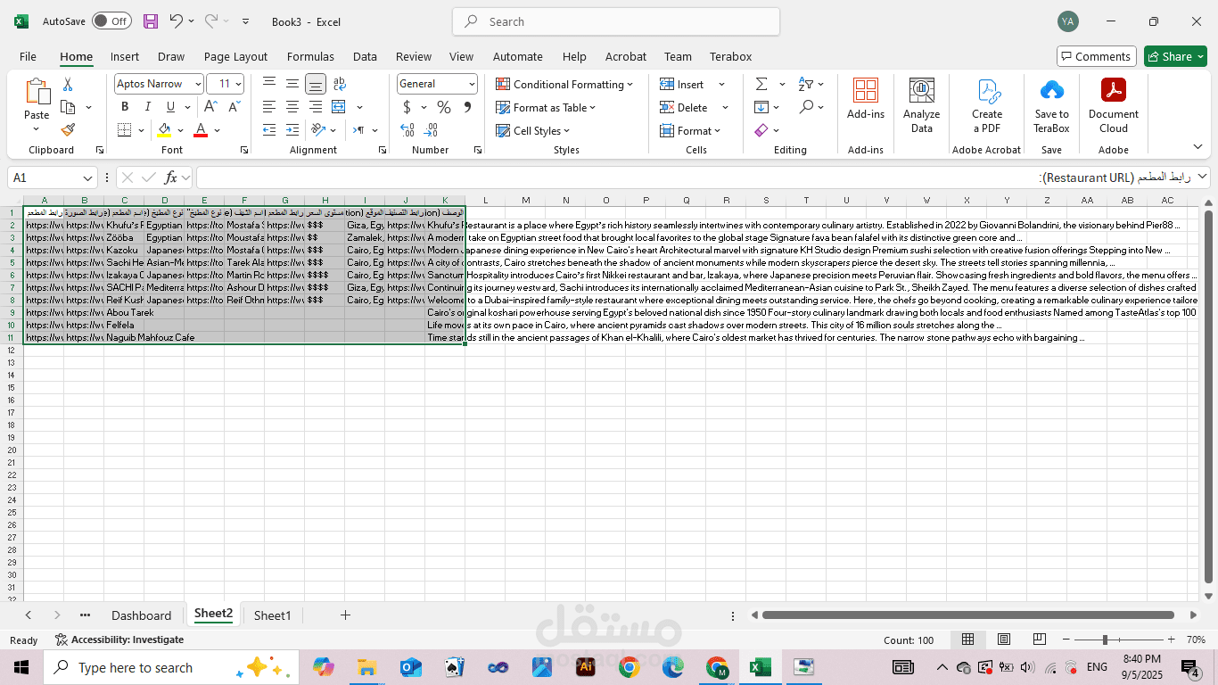The height and width of the screenshot is (685, 1218).
Task: Click Comma Style icon
Action: (x=467, y=107)
